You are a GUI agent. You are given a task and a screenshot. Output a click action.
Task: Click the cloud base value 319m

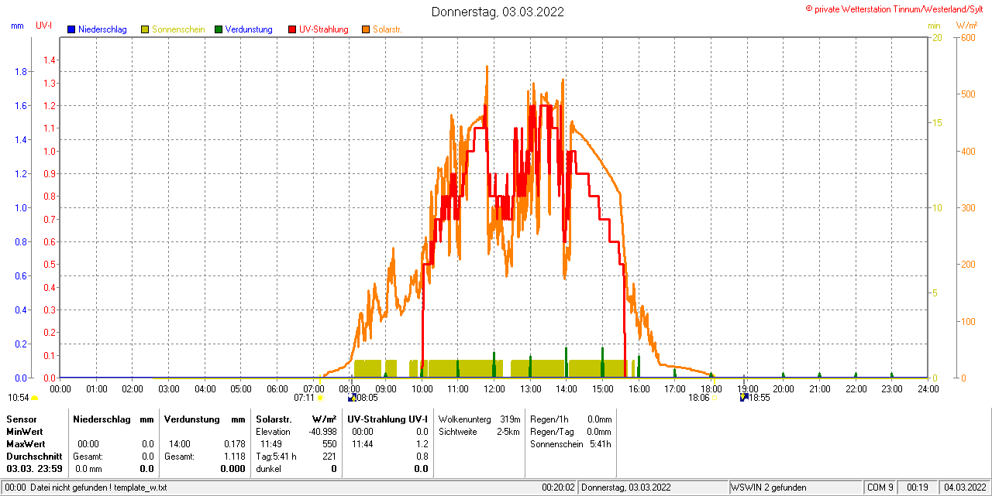coord(510,419)
